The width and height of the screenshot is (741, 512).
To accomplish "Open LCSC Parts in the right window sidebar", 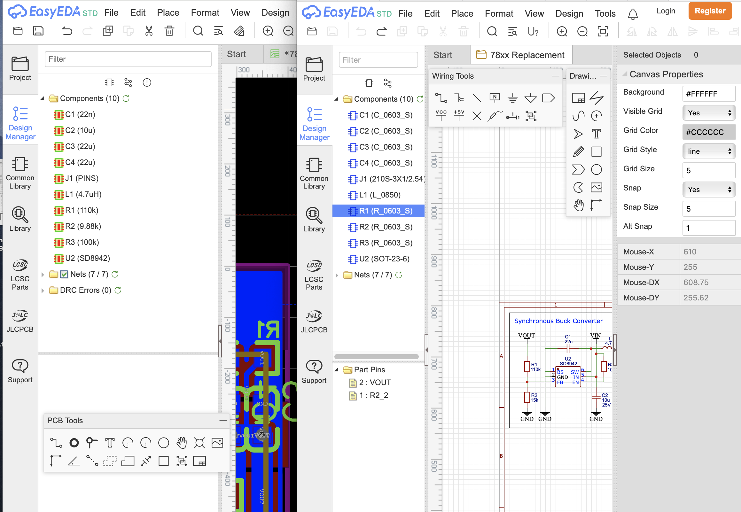I will [x=314, y=275].
